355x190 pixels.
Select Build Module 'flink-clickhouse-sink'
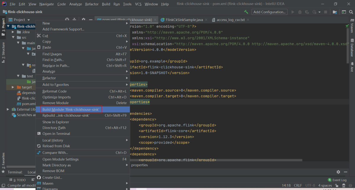pos(83,109)
